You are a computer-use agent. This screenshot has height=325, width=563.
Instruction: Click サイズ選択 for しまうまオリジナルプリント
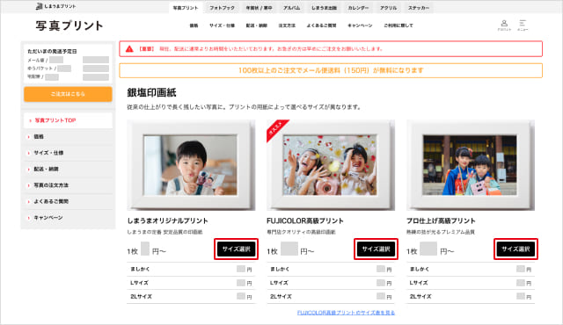(x=236, y=249)
